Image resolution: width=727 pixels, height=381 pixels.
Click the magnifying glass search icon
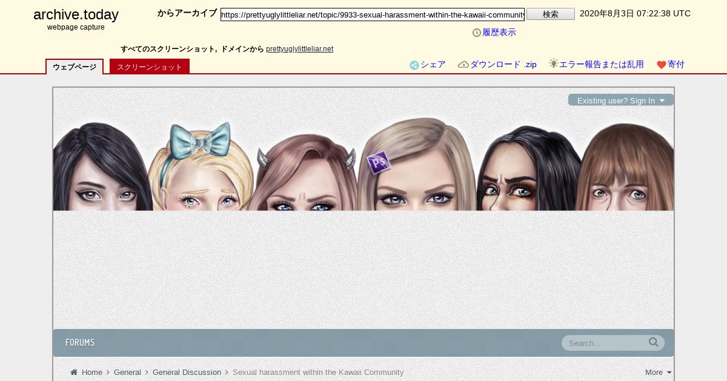654,342
